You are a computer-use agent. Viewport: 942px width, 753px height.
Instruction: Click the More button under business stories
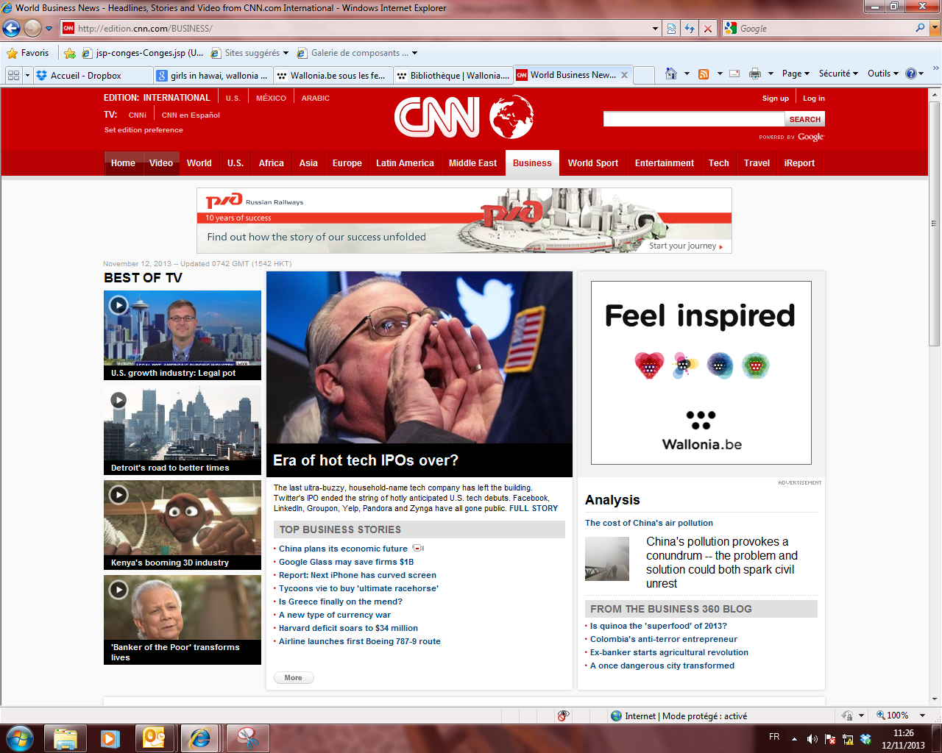coord(294,678)
